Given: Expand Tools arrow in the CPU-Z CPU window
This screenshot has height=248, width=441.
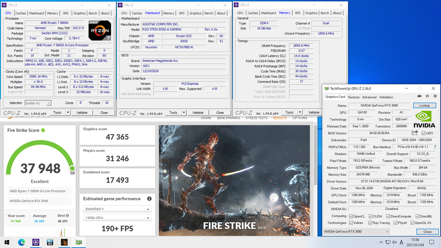Looking at the screenshot, I should [x=68, y=113].
